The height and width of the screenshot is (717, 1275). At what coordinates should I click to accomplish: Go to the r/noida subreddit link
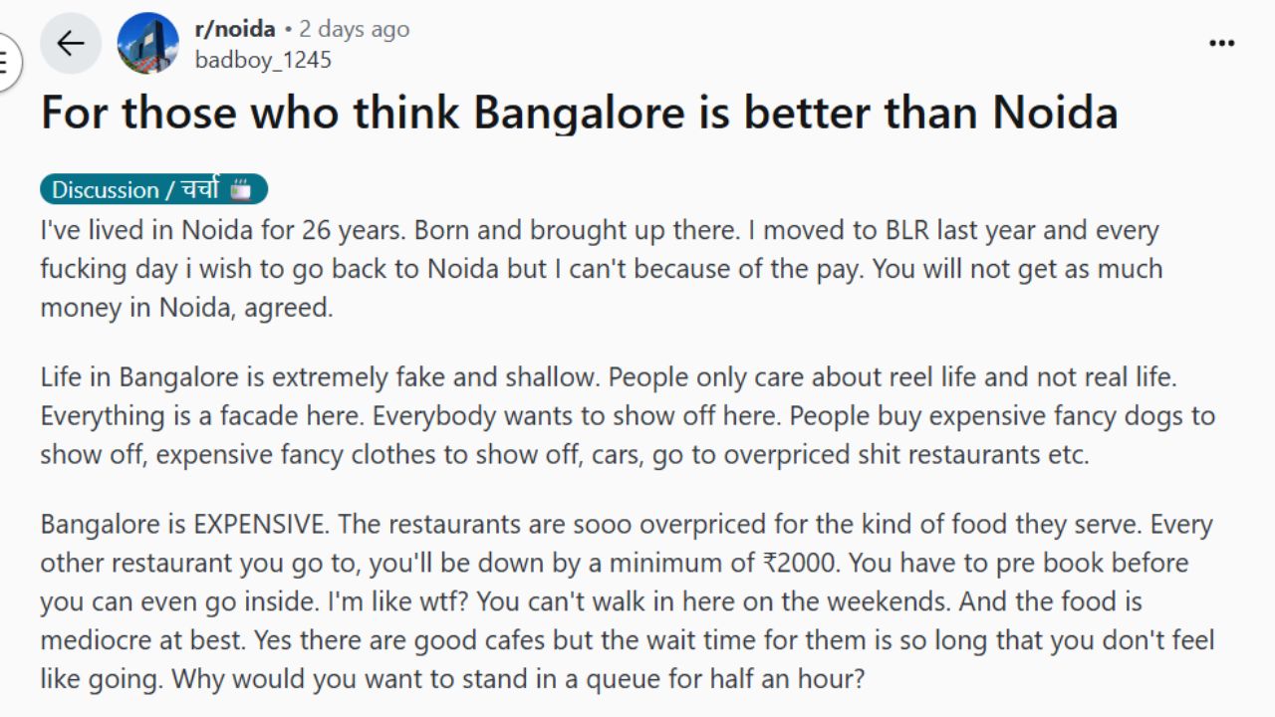coord(235,29)
